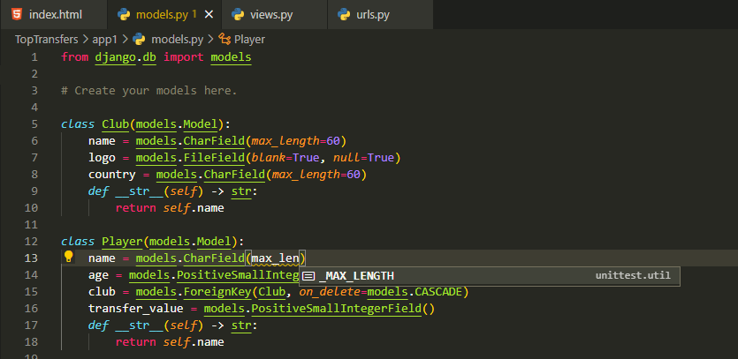Place cursor on Player class name
Viewport: 738px width, 359px height.
pyautogui.click(x=122, y=242)
